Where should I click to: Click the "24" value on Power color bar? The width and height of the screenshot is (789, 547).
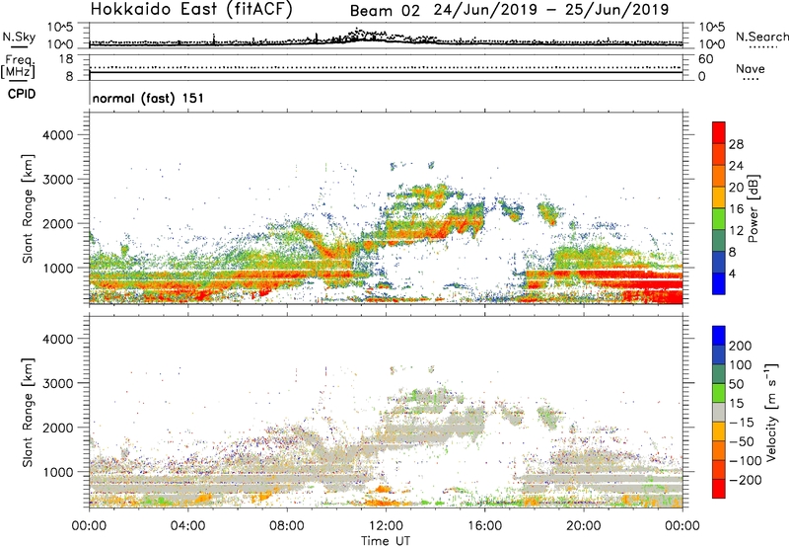point(736,166)
